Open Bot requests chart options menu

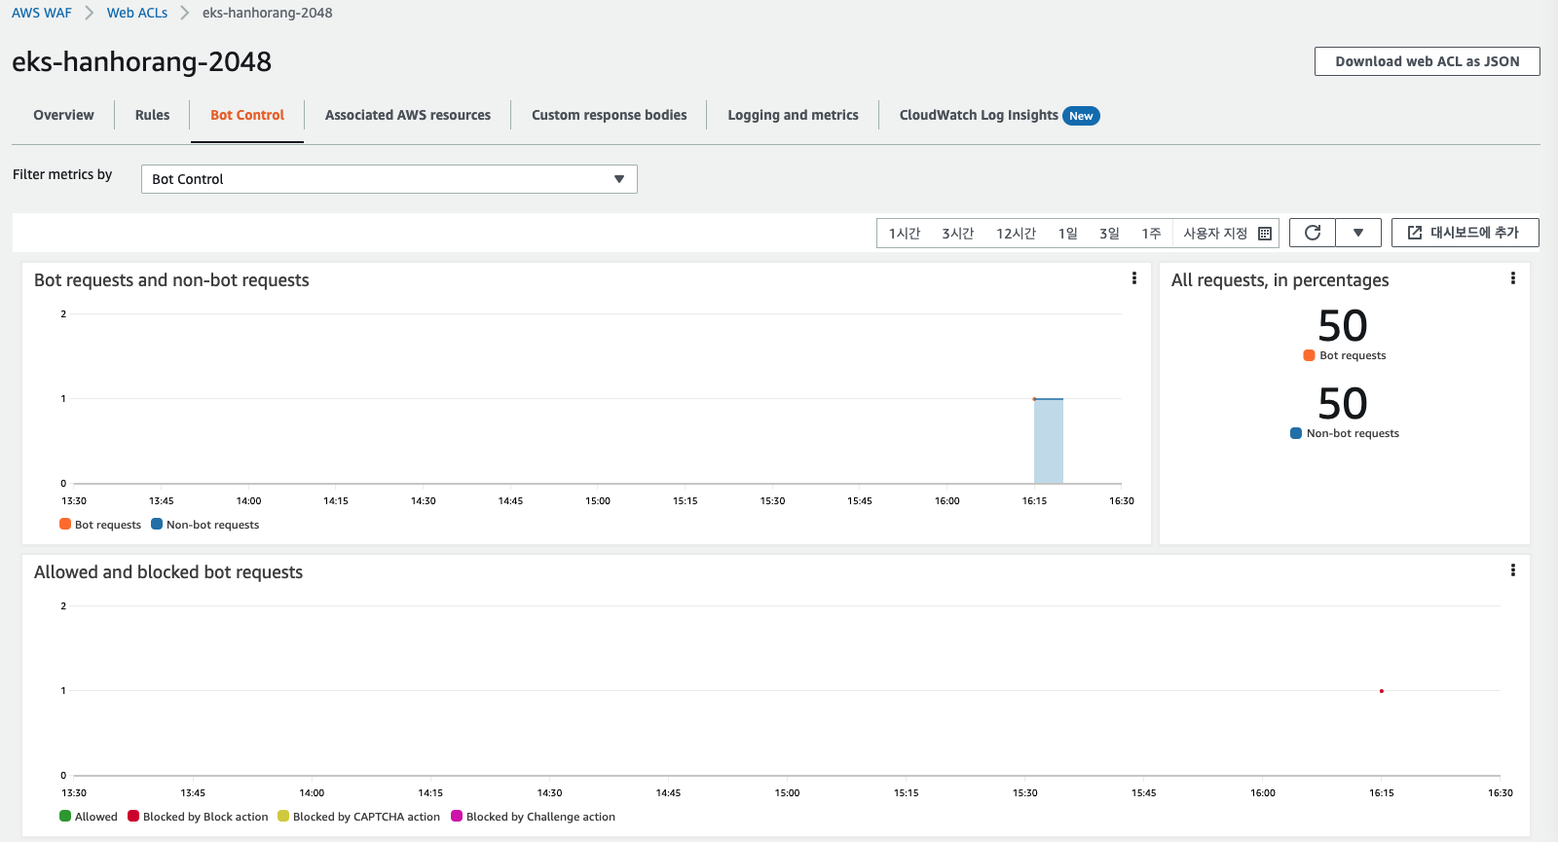1134,278
